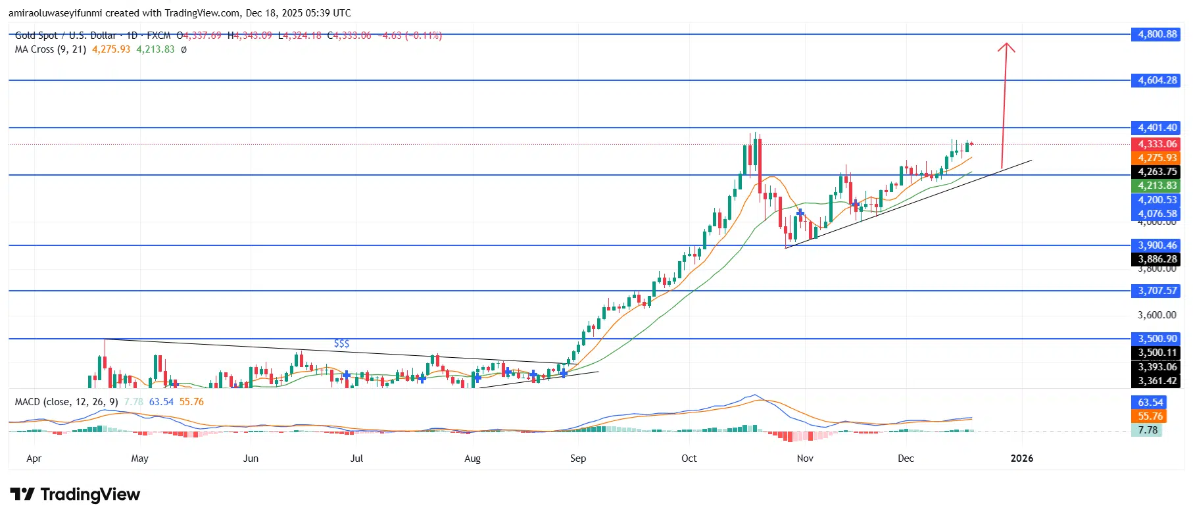The image size is (1193, 519).
Task: Click the 63.54 MACD value tag
Action: coord(1150,403)
